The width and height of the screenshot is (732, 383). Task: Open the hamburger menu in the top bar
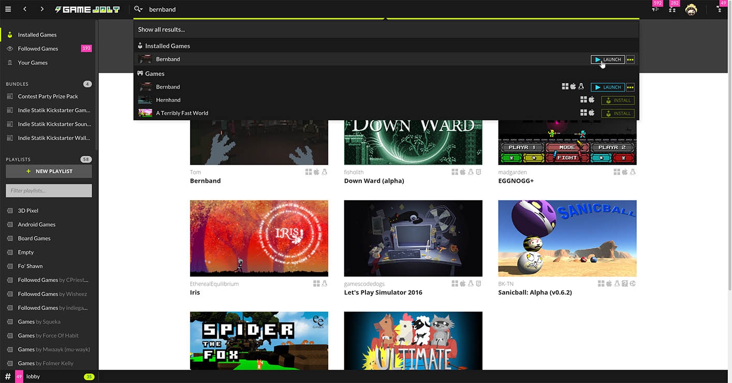click(x=8, y=9)
